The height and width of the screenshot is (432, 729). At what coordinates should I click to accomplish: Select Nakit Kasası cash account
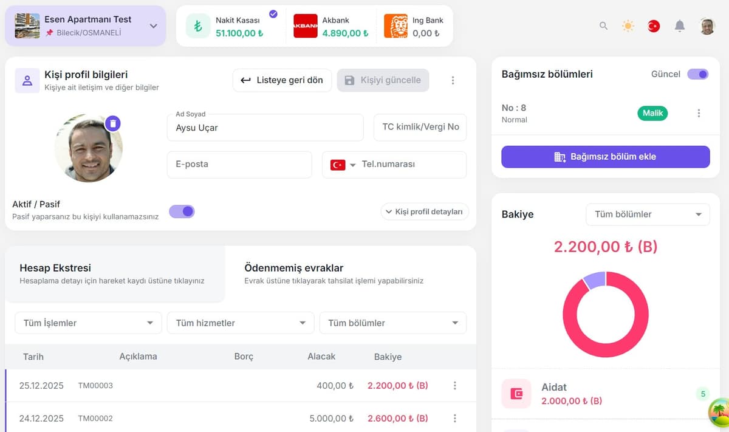pos(231,27)
